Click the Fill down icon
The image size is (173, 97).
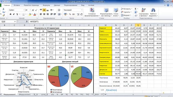pyautogui.click(x=136, y=12)
